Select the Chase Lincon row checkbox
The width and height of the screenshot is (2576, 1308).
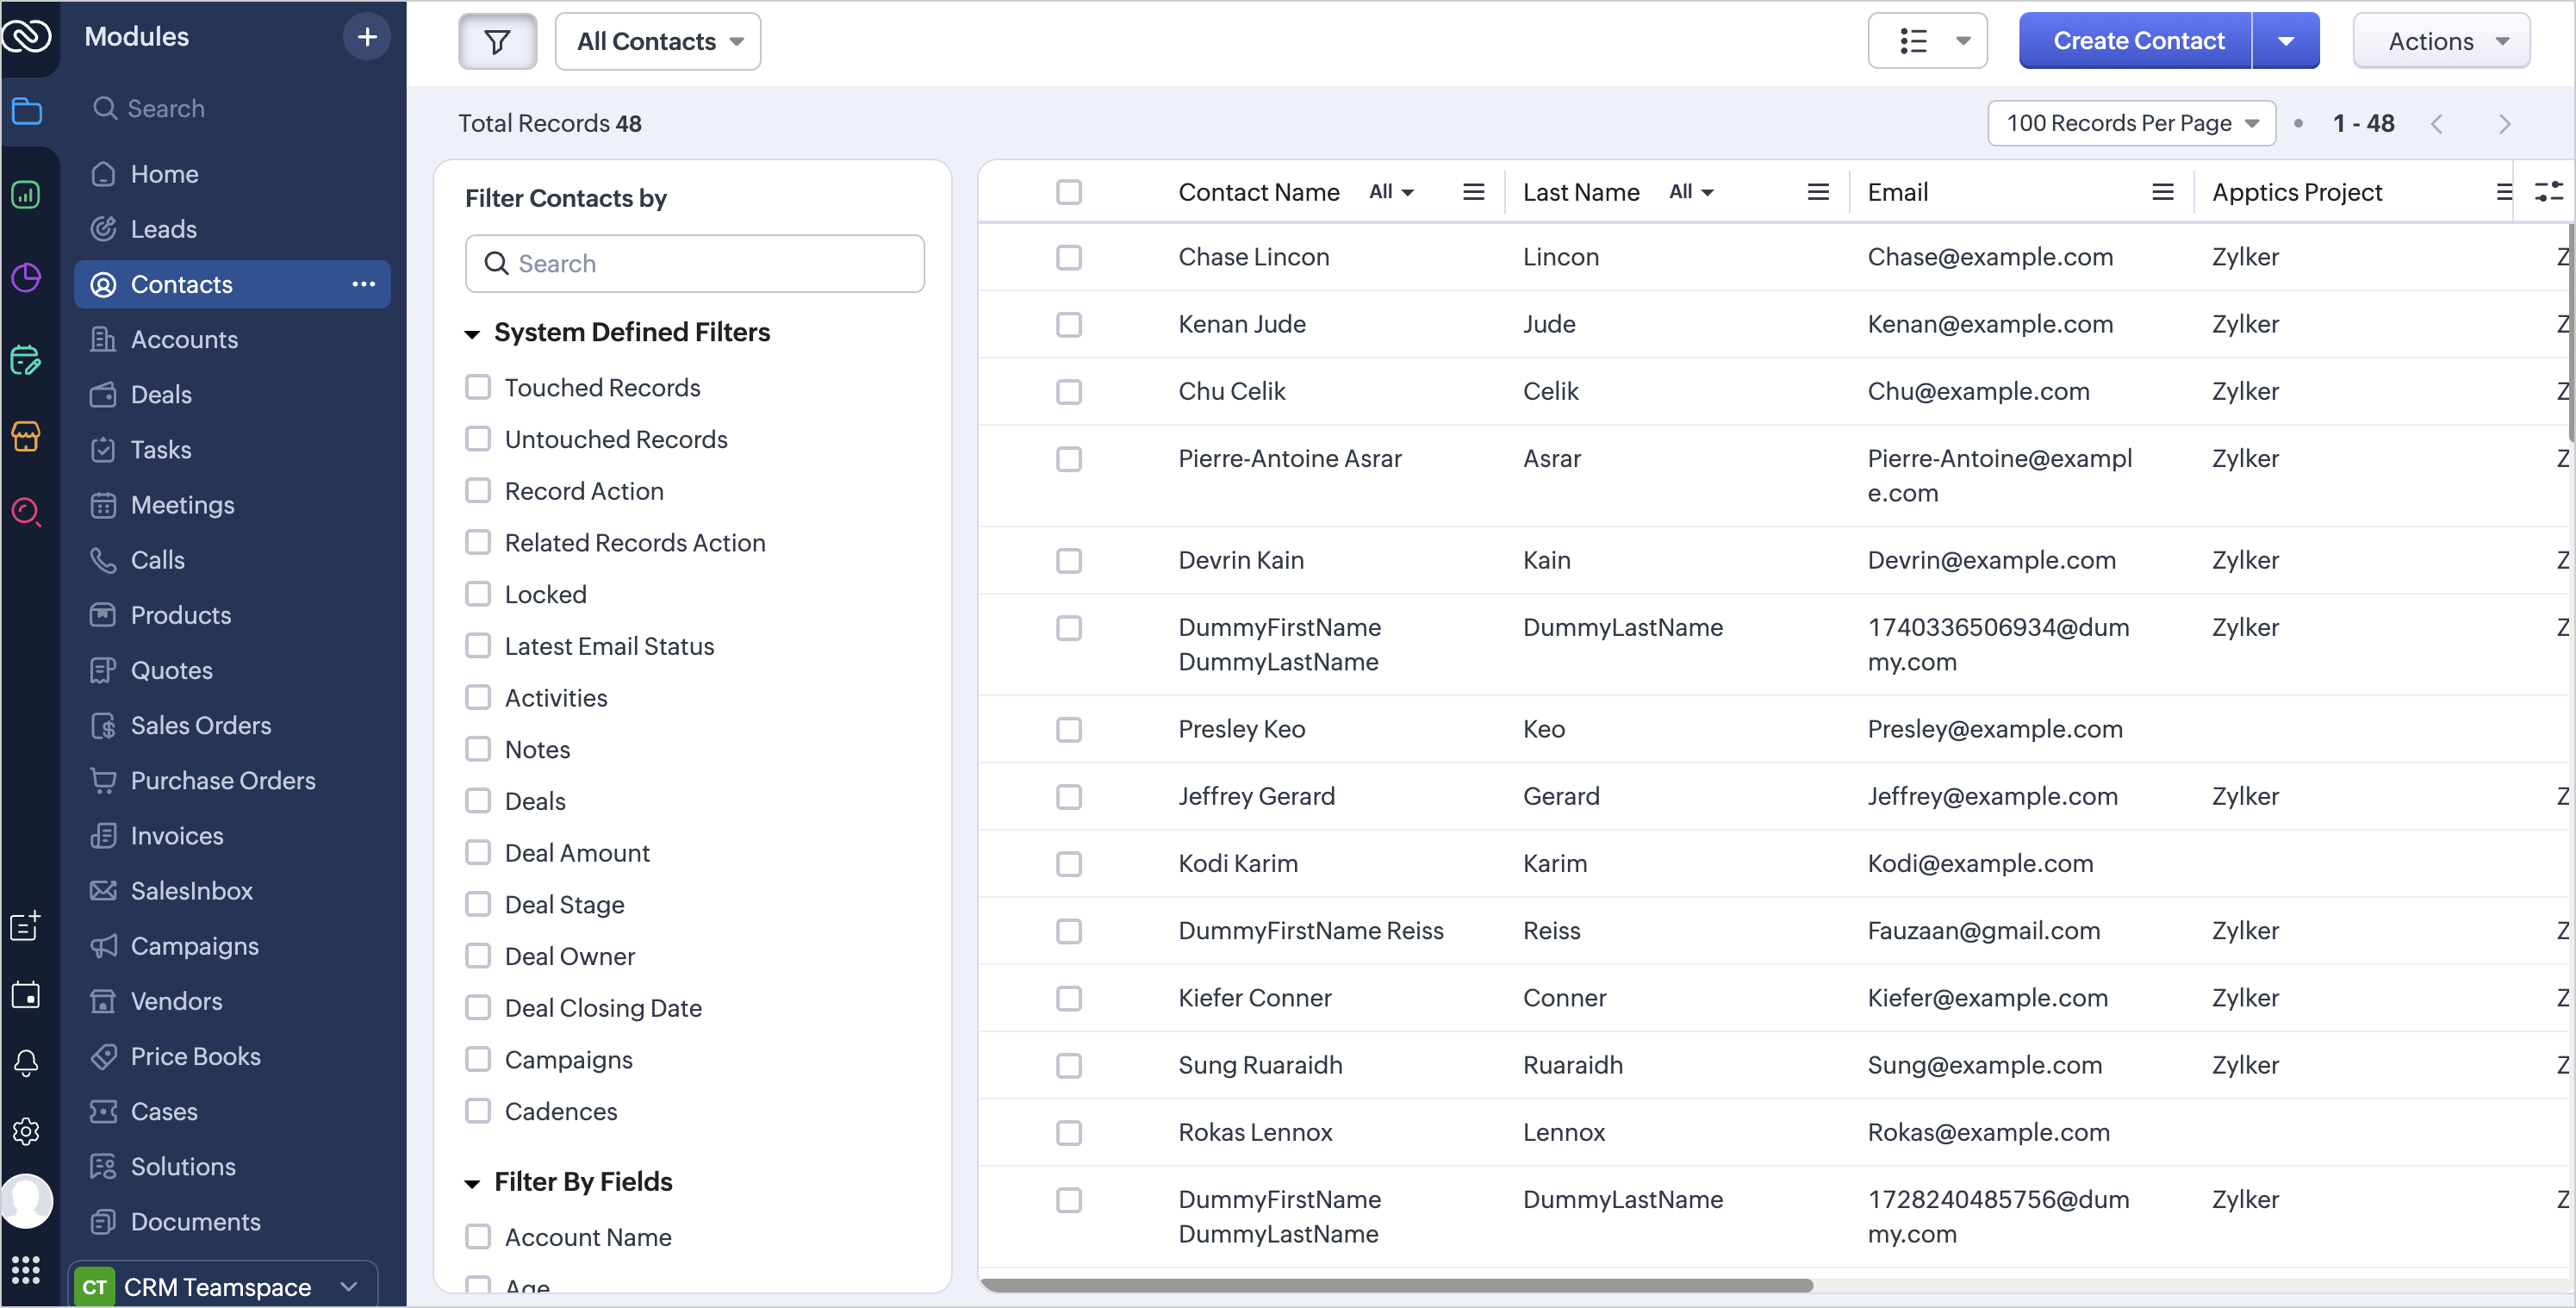(1069, 257)
